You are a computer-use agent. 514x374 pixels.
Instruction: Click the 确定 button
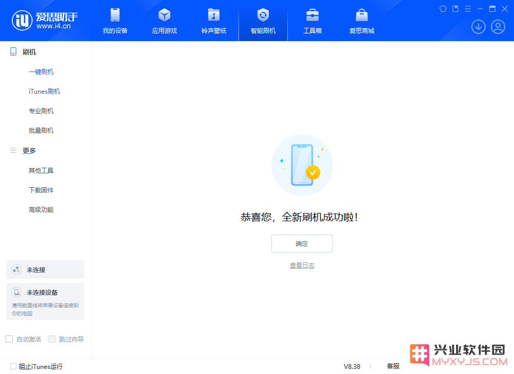pyautogui.click(x=302, y=243)
